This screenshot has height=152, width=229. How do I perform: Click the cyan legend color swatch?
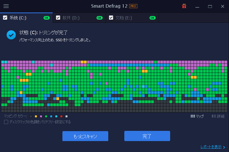pos(56,116)
